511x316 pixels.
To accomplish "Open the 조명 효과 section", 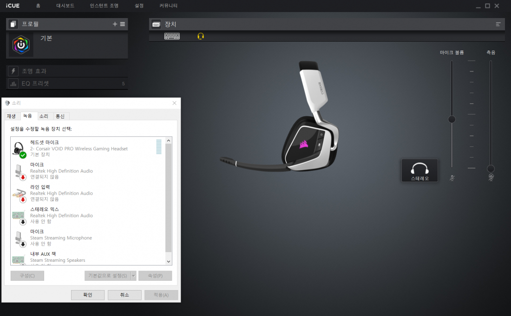I will coord(67,71).
